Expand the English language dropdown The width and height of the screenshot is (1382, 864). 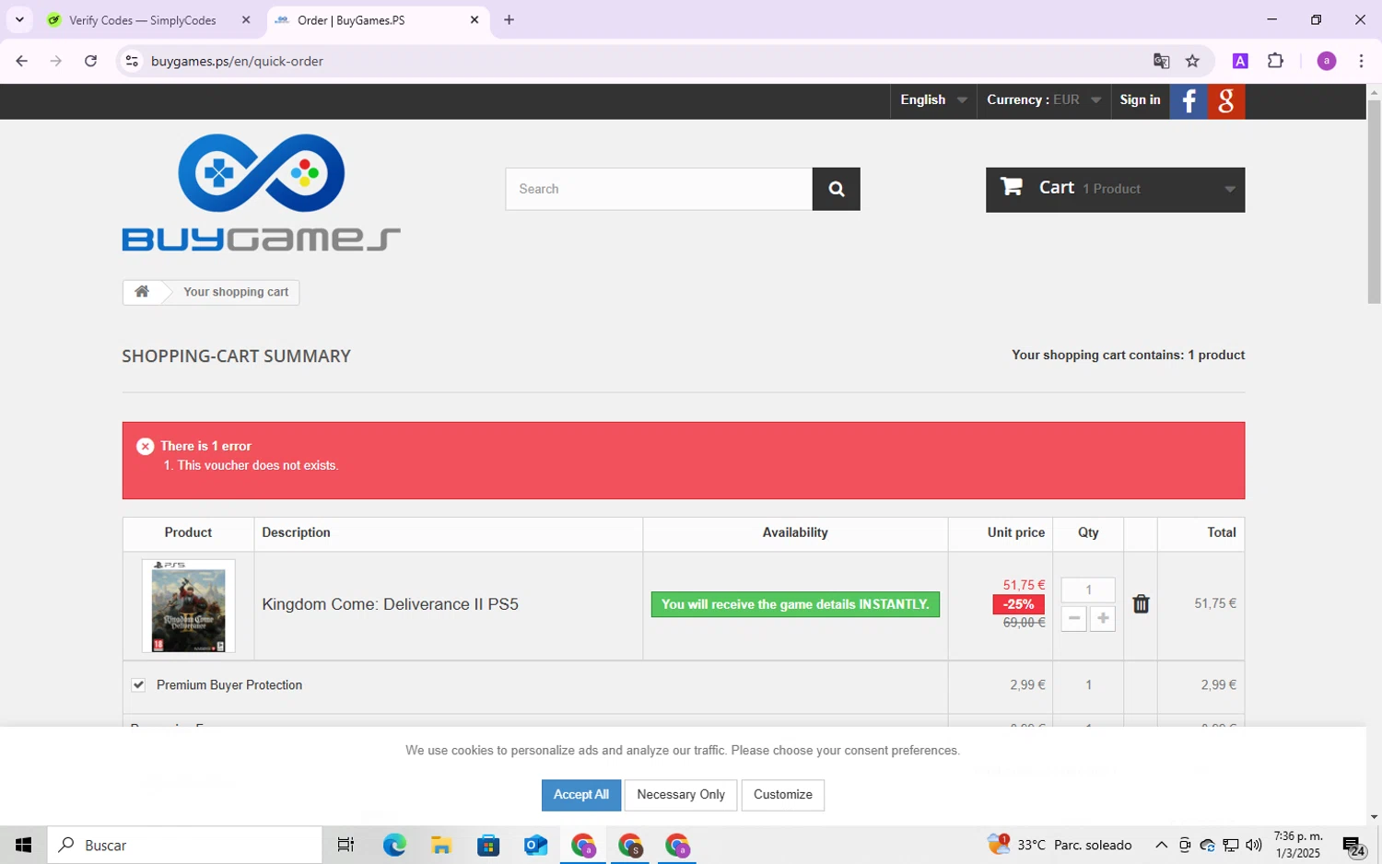pos(933,100)
